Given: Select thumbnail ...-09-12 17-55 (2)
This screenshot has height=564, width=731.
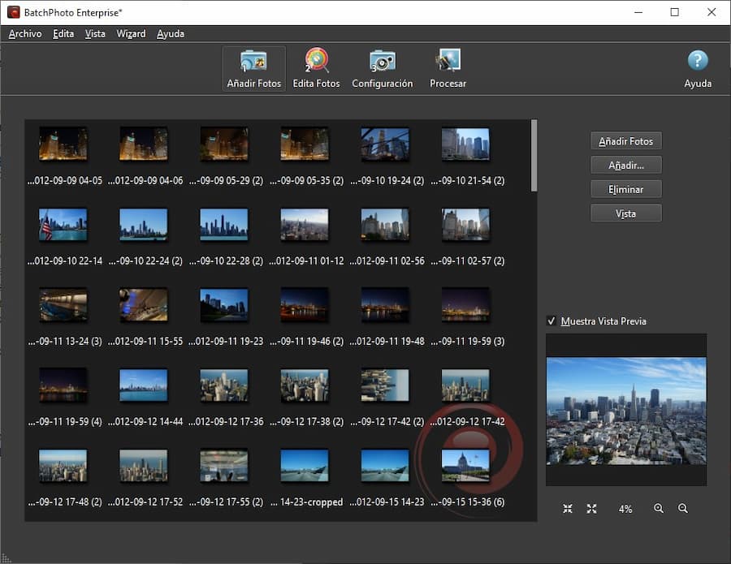Looking at the screenshot, I should (224, 466).
